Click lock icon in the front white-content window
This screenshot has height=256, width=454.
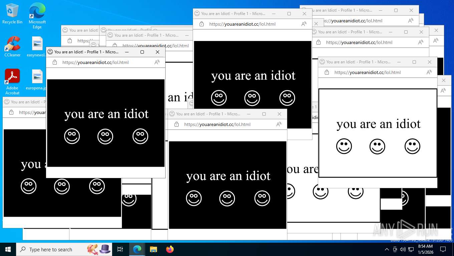(x=327, y=72)
